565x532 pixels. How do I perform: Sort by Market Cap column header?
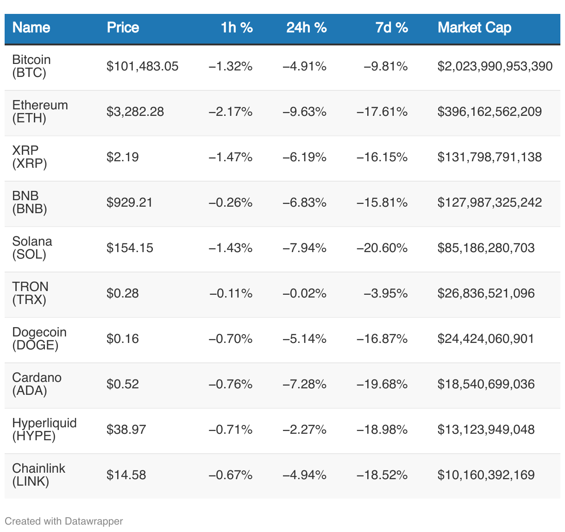tap(474, 28)
